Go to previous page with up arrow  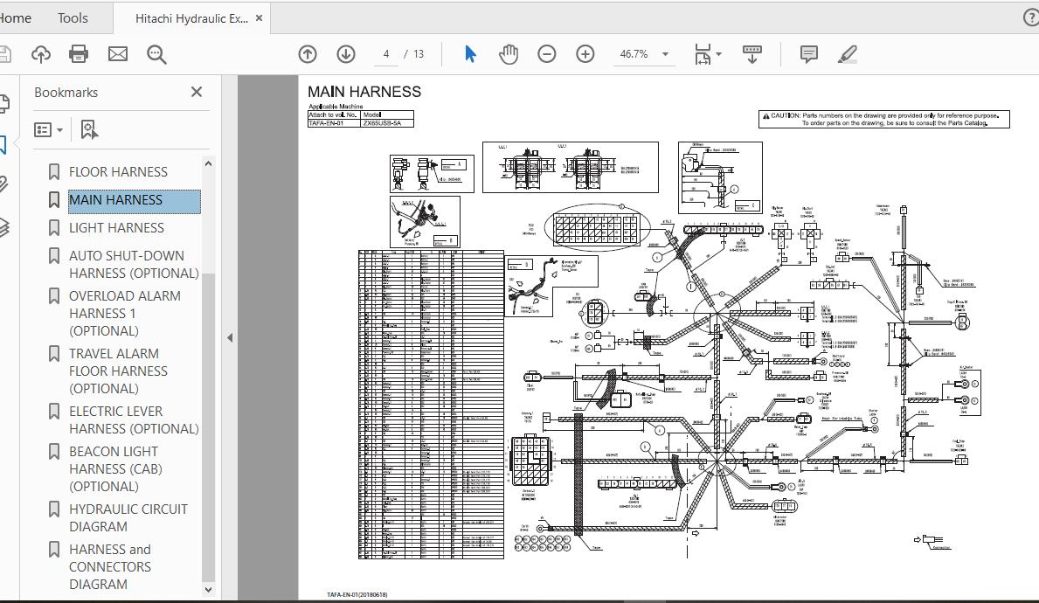tap(308, 54)
